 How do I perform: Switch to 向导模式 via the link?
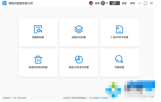point(104,98)
